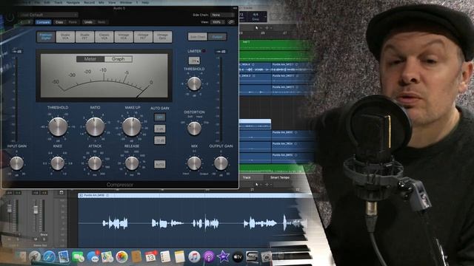The height and width of the screenshot is (266, 474).
Task: Open Reminders from the Dock
Action: [x=165, y=256]
